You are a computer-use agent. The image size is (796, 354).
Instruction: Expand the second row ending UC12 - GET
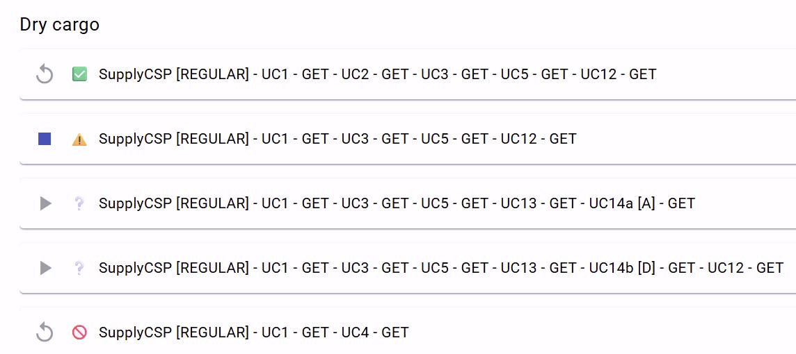pyautogui.click(x=408, y=139)
